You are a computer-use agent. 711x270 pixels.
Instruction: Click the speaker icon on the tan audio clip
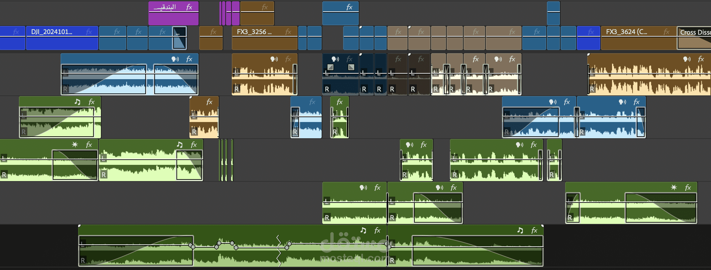(x=498, y=59)
